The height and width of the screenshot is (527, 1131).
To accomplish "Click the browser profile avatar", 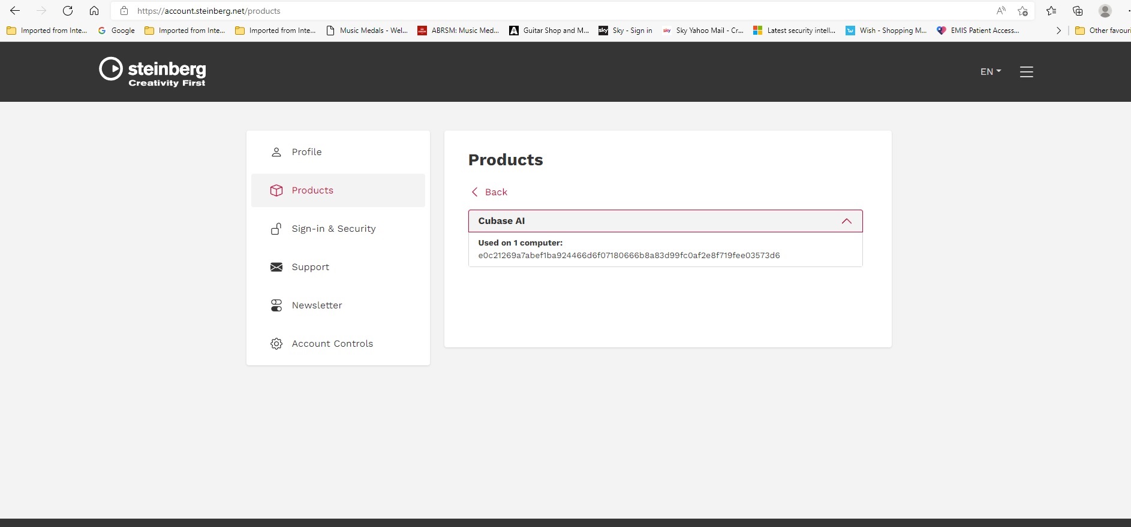I will coord(1105,11).
